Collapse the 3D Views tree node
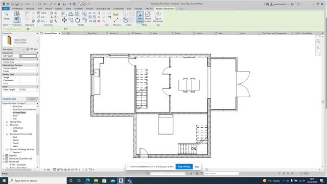Screen dimensions: 327x184 point(7,125)
